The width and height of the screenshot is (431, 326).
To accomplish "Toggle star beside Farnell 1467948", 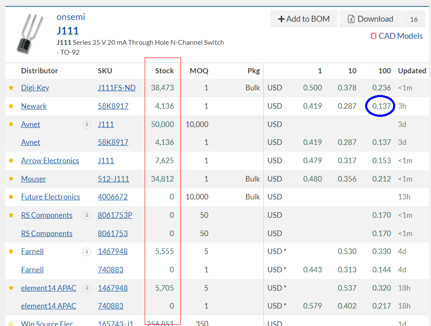I will (11, 251).
